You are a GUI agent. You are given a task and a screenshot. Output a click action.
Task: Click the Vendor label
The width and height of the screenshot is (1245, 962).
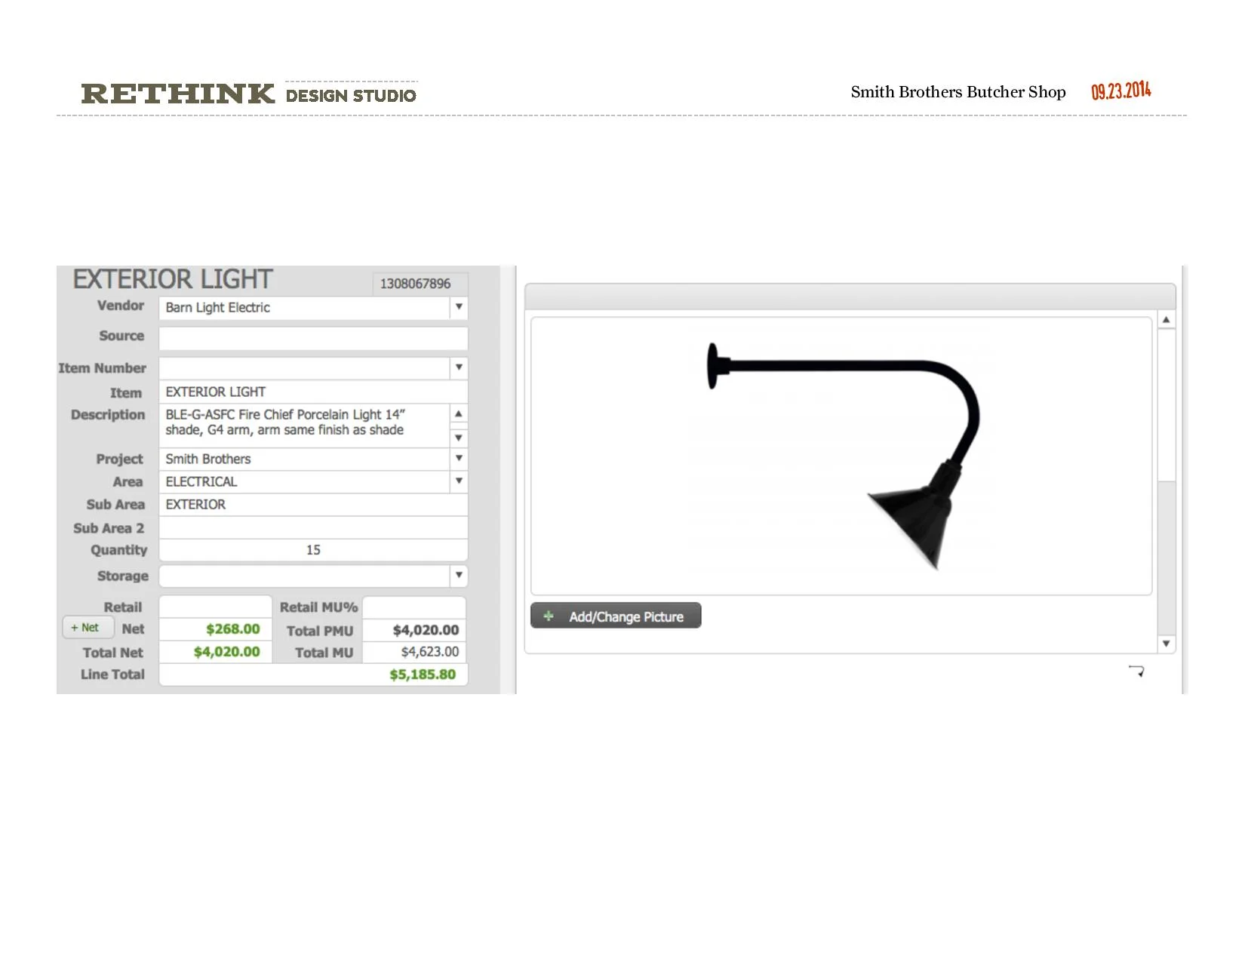click(x=121, y=306)
